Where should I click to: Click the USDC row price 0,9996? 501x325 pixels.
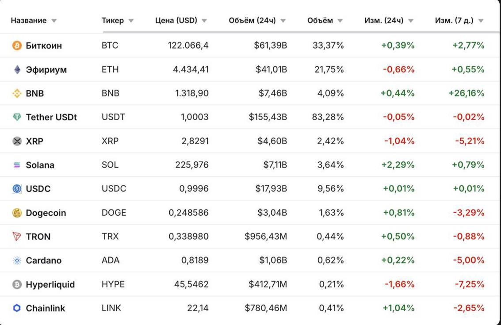tap(194, 189)
